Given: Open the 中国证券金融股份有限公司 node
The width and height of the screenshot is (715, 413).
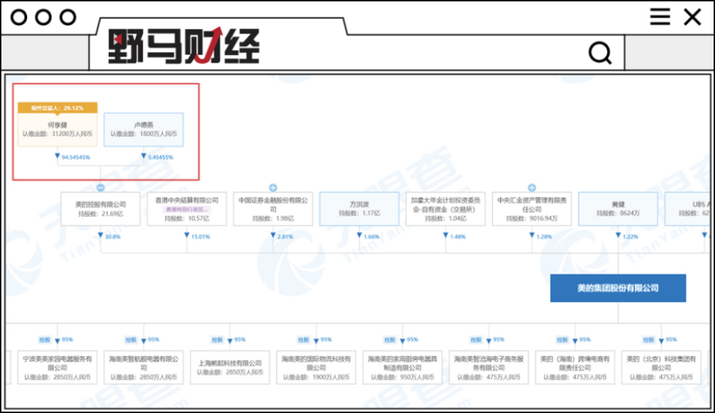Looking at the screenshot, I should [x=273, y=209].
